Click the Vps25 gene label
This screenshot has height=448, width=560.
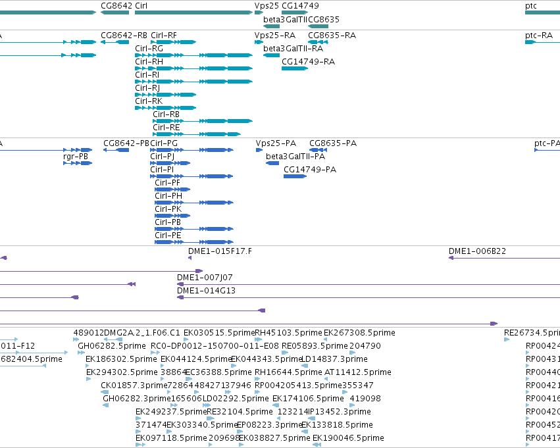[x=267, y=6]
